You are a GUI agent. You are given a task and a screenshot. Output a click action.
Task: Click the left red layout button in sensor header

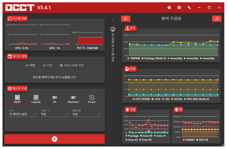(126, 19)
